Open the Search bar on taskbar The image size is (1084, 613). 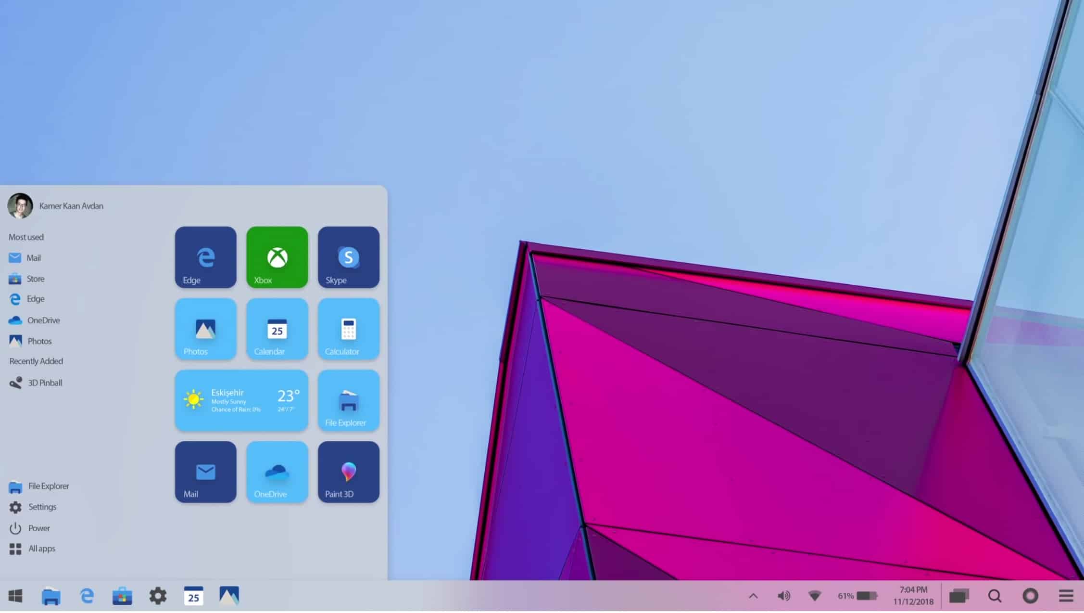[x=996, y=596]
